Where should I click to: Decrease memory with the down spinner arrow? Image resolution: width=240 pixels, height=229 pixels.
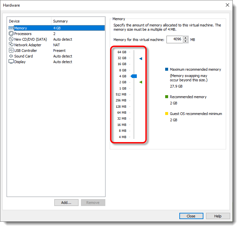coord(186,41)
